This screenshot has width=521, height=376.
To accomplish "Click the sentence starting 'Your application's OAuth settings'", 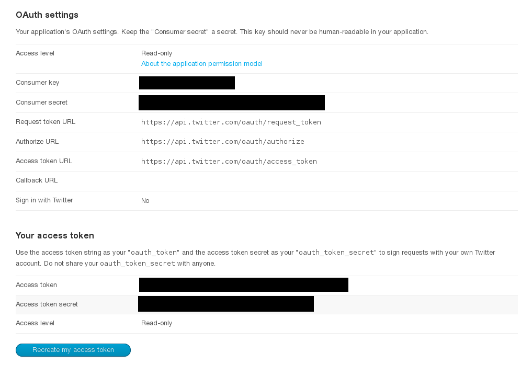I will pyautogui.click(x=222, y=31).
